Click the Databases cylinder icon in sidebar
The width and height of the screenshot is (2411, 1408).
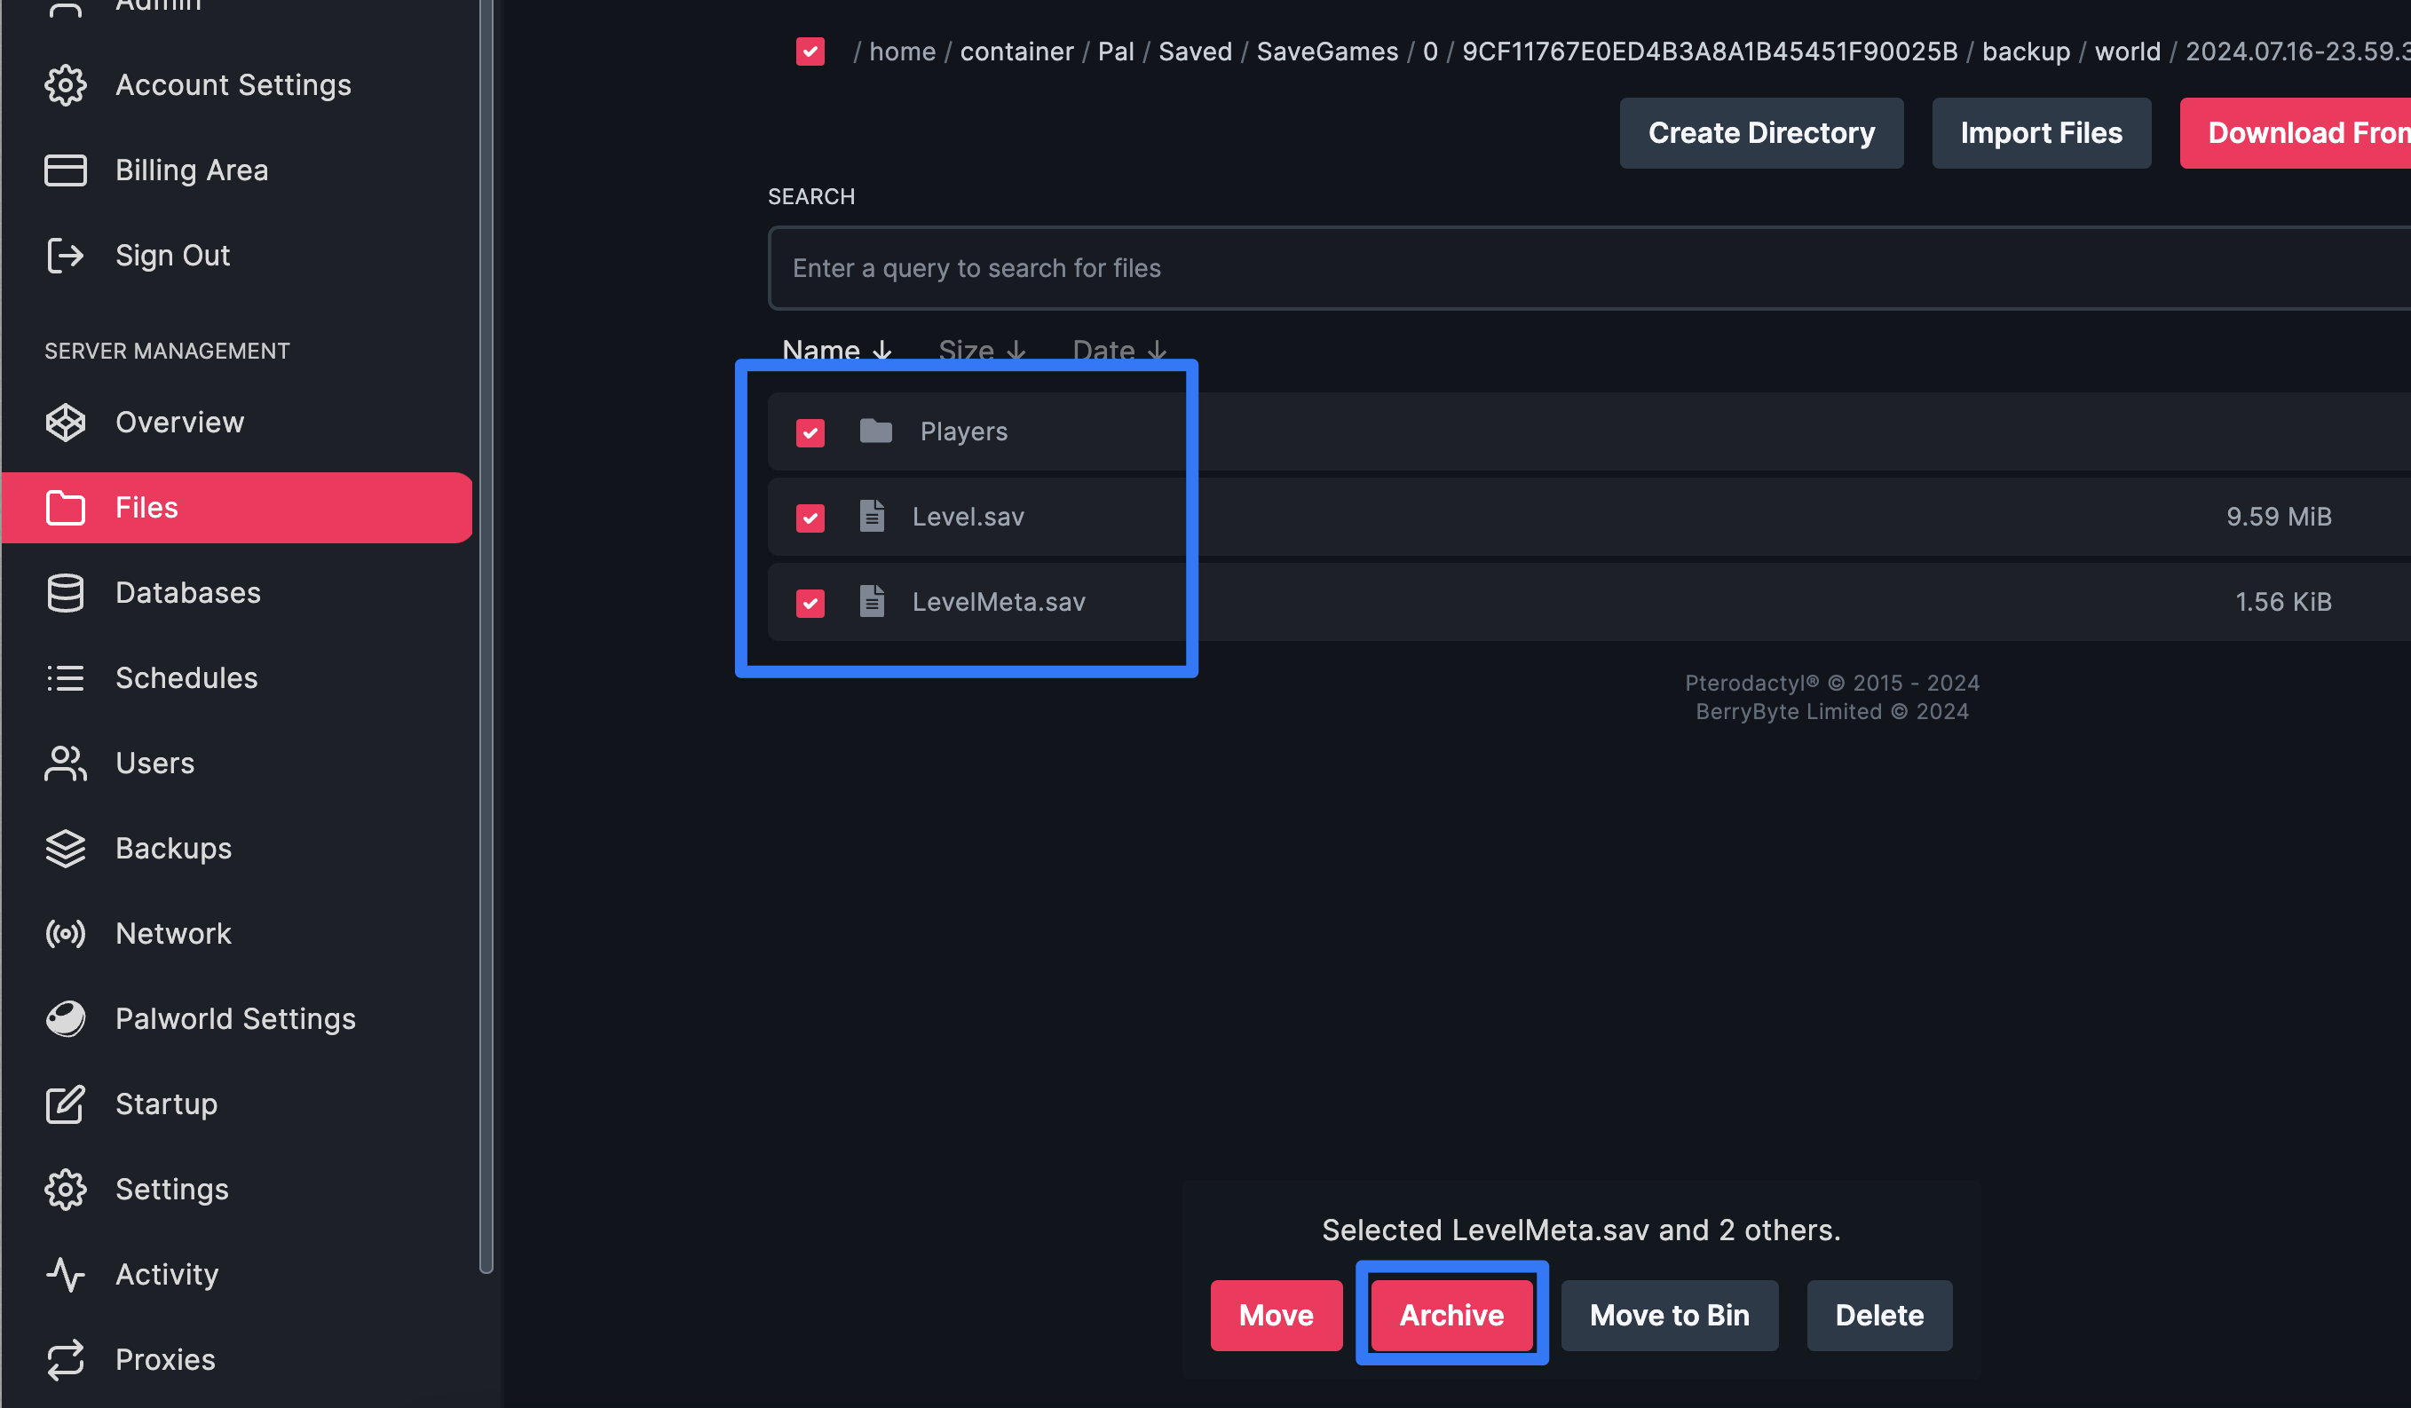(65, 593)
